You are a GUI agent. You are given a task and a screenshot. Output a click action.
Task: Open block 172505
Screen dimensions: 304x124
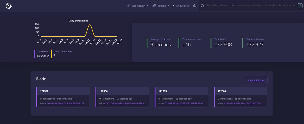click(162, 91)
